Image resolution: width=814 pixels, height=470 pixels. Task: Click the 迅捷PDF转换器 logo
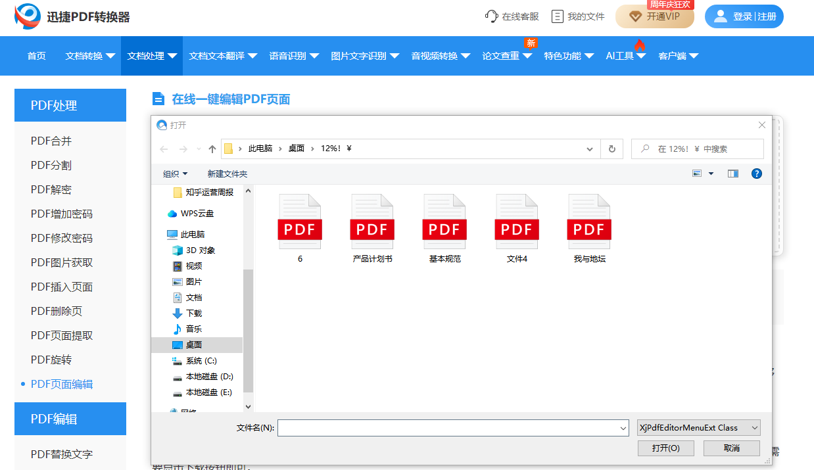[x=72, y=16]
